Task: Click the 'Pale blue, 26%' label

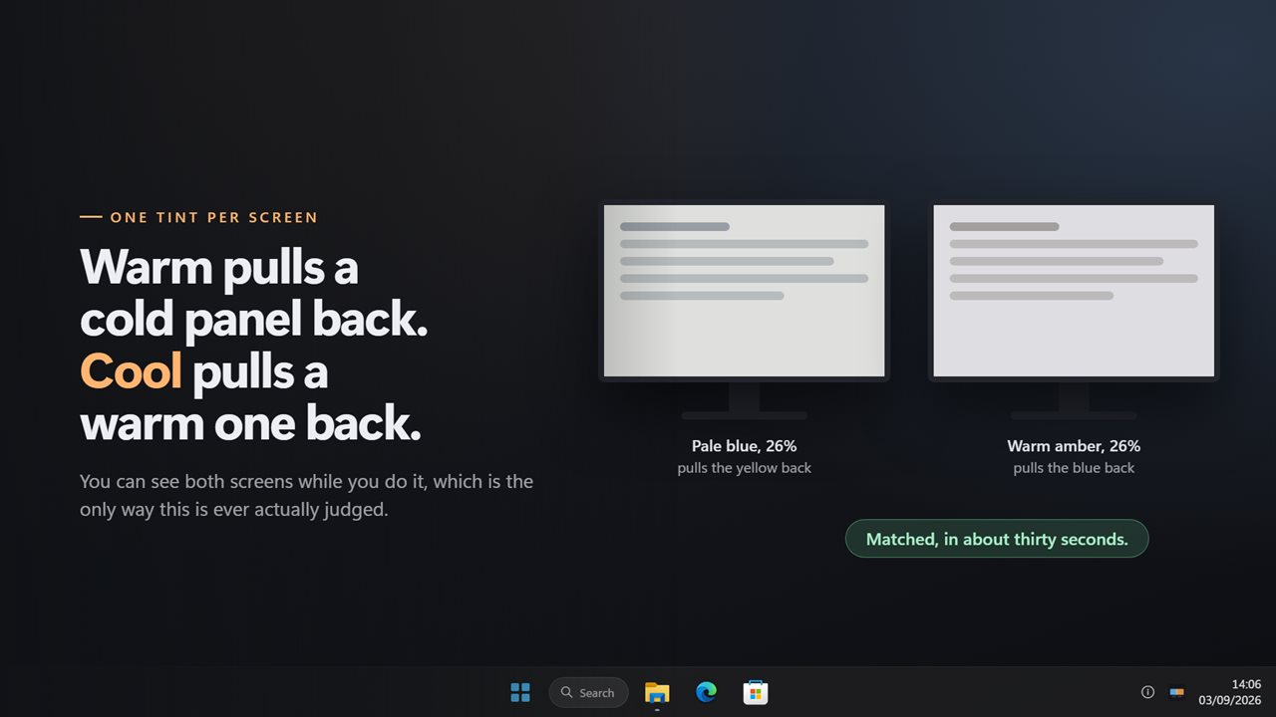Action: (x=744, y=446)
